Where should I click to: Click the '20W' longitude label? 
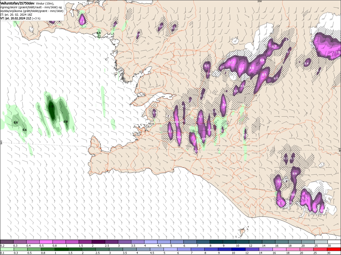(259, 1)
